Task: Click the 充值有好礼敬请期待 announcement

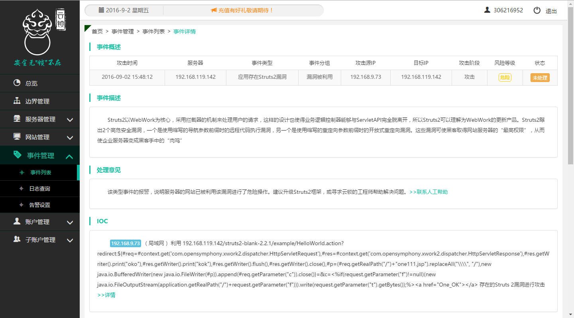Action: pos(246,10)
